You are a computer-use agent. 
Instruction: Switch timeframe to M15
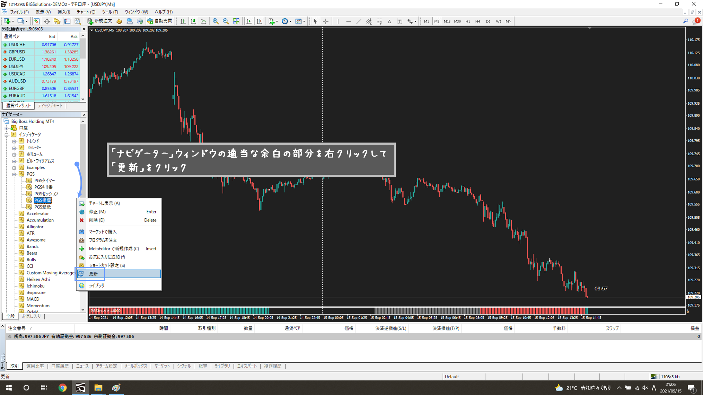pyautogui.click(x=447, y=21)
